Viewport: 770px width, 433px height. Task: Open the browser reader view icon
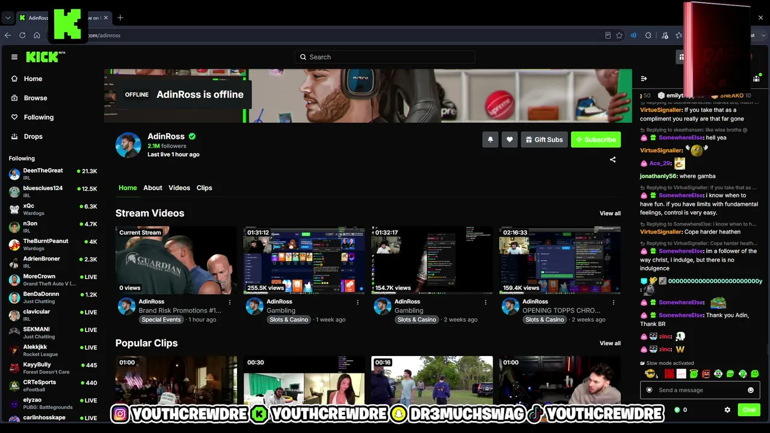[608, 35]
